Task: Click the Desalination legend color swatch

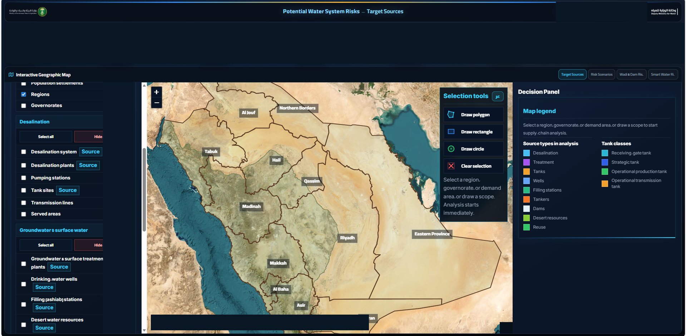Action: (527, 153)
